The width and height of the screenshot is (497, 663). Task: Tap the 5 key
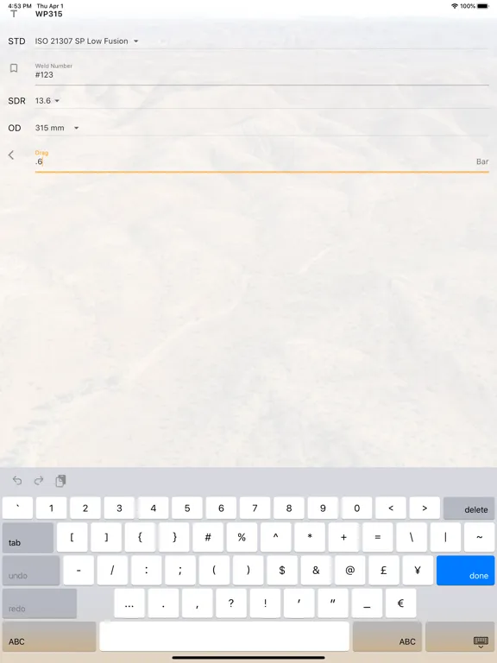[187, 508]
